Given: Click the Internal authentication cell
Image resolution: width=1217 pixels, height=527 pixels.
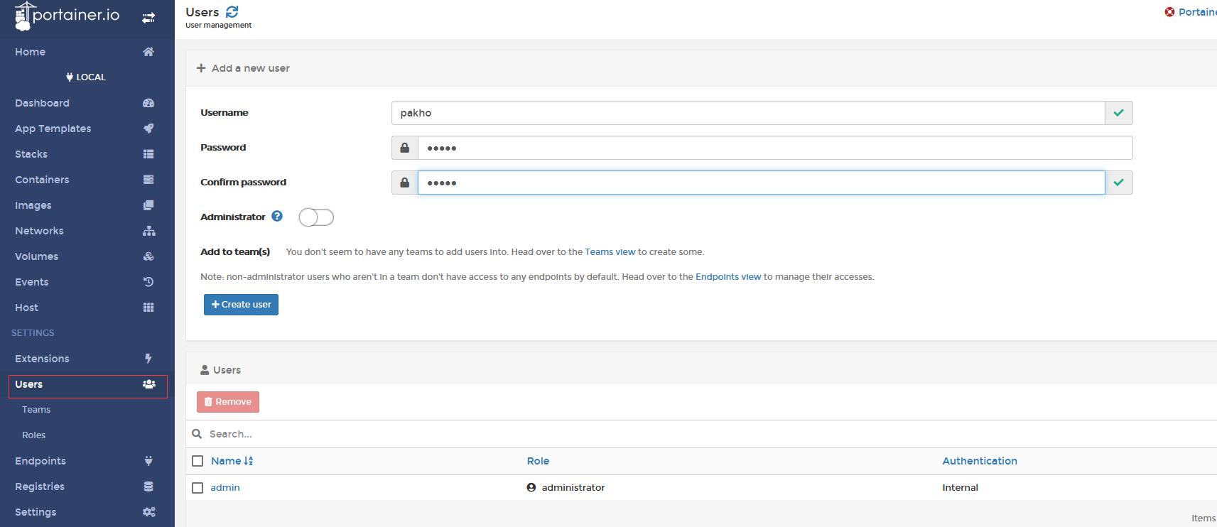Looking at the screenshot, I should point(960,487).
